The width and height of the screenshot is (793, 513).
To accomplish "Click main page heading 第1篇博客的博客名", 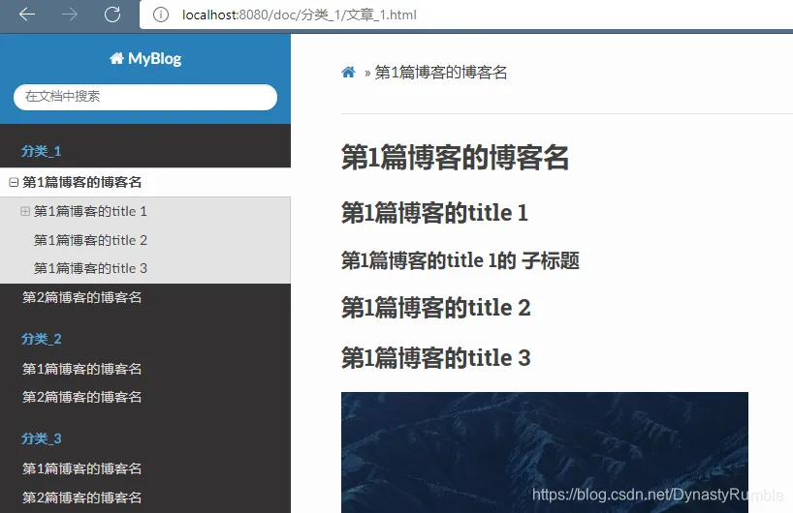I will coord(456,157).
